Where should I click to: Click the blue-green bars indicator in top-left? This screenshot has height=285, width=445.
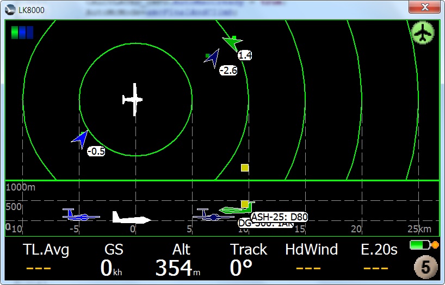[22, 33]
